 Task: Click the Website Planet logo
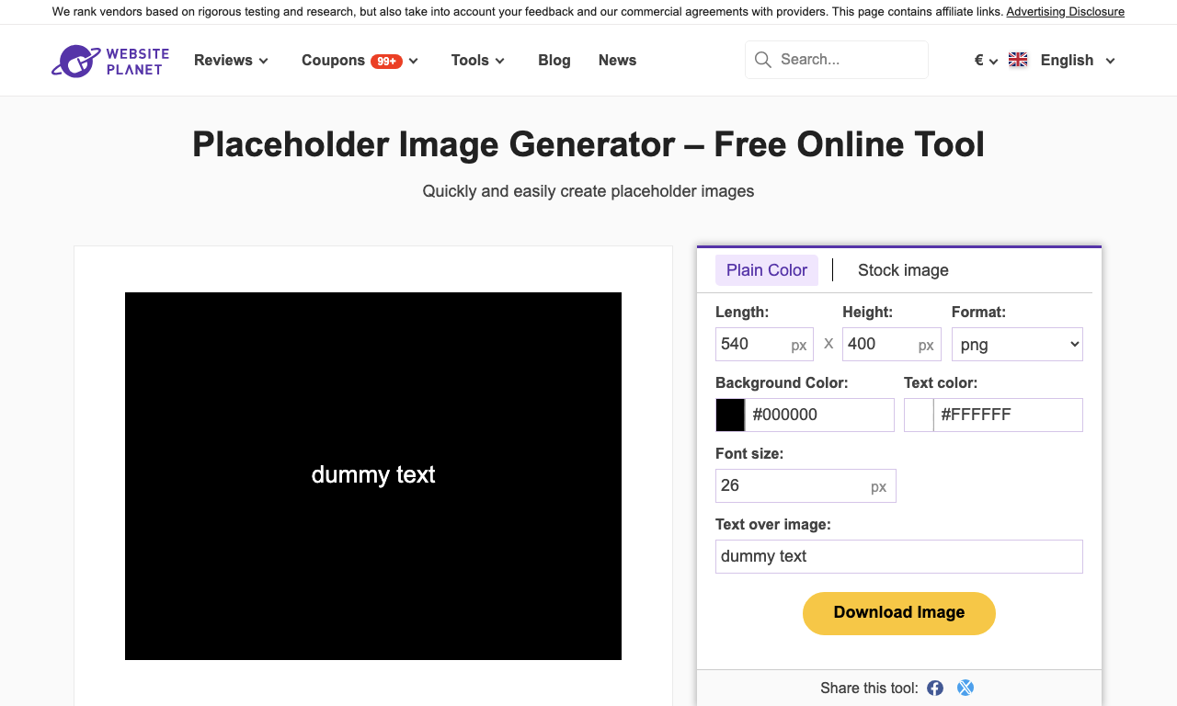click(x=110, y=61)
